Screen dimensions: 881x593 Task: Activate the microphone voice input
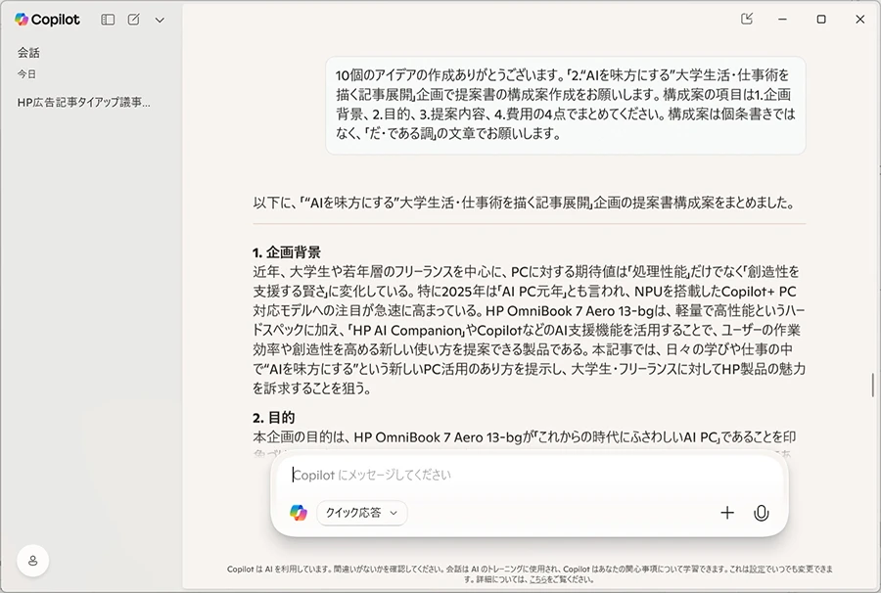click(762, 513)
